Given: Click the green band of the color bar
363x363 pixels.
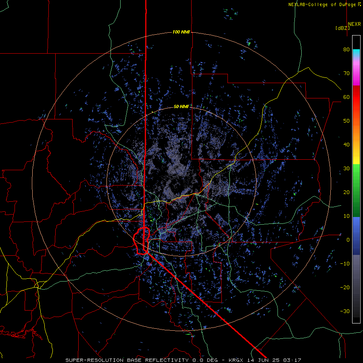Looking at the screenshot, I should pos(356,190).
